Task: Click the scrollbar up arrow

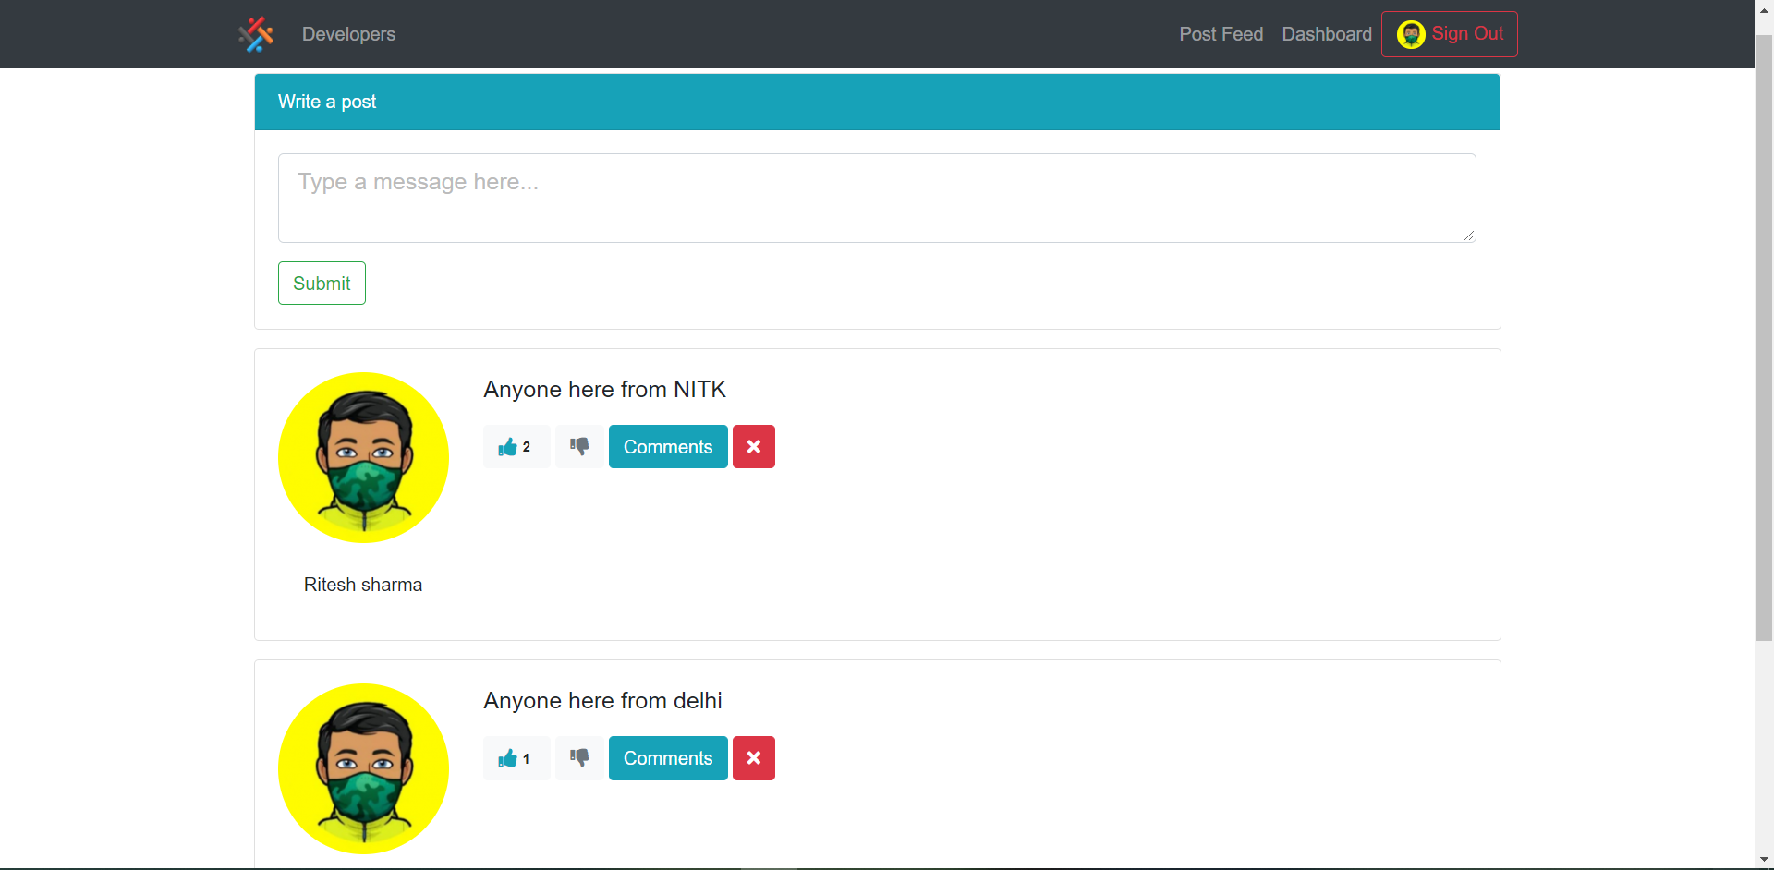Action: coord(1763,10)
